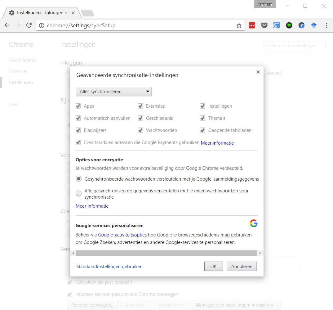
Task: Toggle the Creditcards en adressen checkbox
Action: point(78,142)
